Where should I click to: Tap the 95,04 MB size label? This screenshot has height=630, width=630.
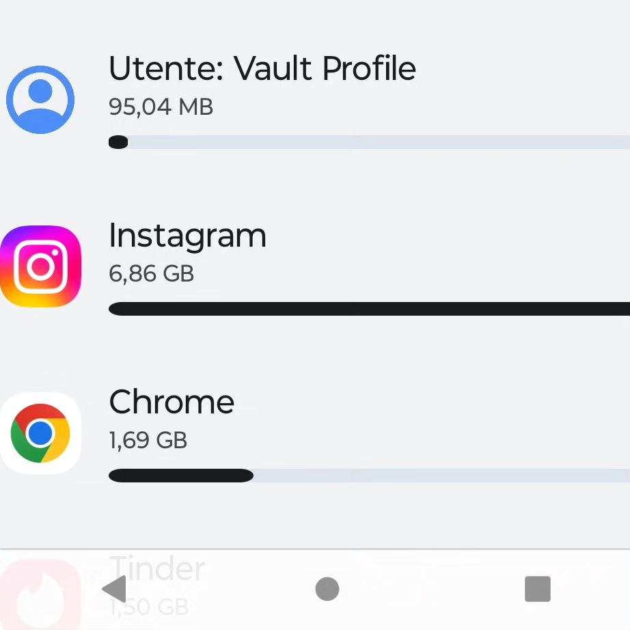(161, 107)
